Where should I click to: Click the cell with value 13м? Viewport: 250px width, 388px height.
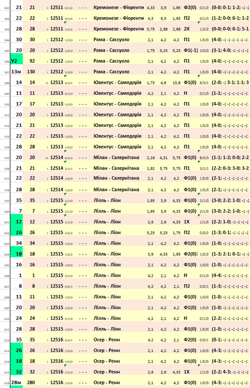[17, 72]
